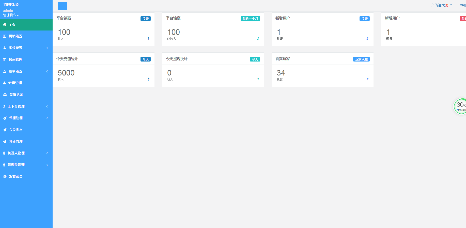This screenshot has height=228, width=466.
Task: Open the 房间管理 menu item
Action: click(15, 60)
